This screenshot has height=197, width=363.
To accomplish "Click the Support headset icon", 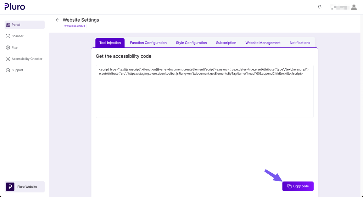I will click(x=8, y=70).
